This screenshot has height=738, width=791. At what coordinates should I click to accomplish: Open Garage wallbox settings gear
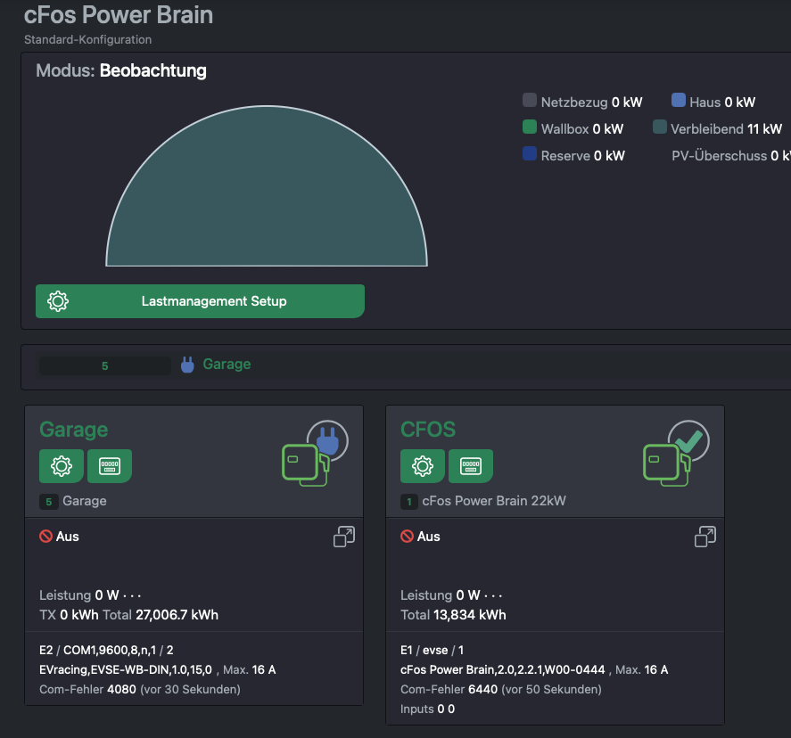(62, 466)
